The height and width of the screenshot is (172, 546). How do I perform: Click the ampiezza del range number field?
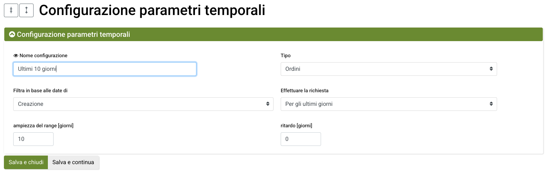[33, 139]
